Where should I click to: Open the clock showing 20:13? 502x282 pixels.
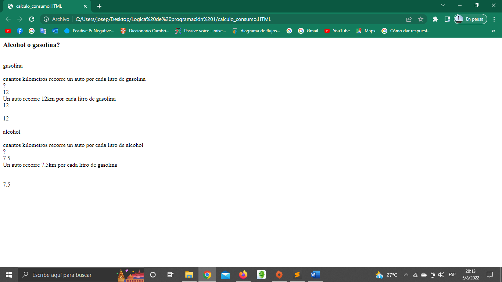pyautogui.click(x=470, y=275)
